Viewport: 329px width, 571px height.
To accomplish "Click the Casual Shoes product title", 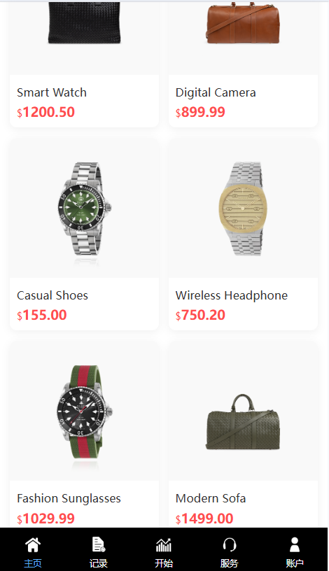I will 52,295.
